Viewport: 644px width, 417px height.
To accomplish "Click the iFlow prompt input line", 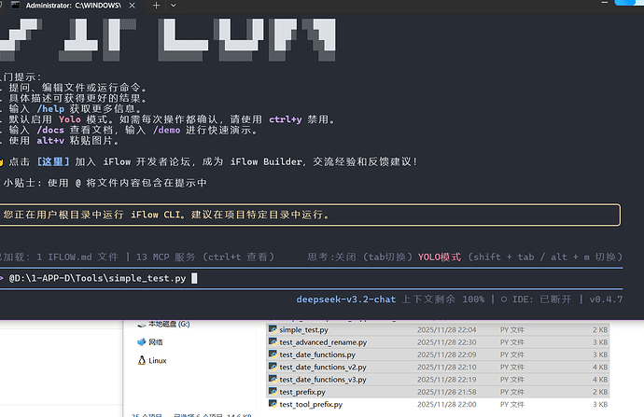I will click(x=312, y=278).
